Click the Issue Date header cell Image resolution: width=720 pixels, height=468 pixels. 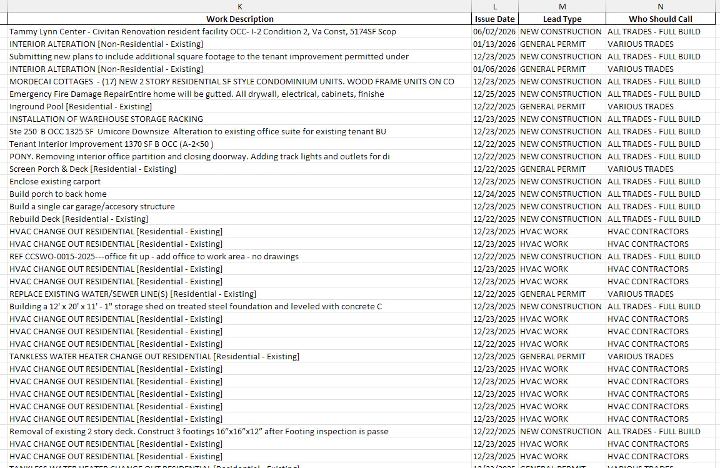tap(494, 19)
